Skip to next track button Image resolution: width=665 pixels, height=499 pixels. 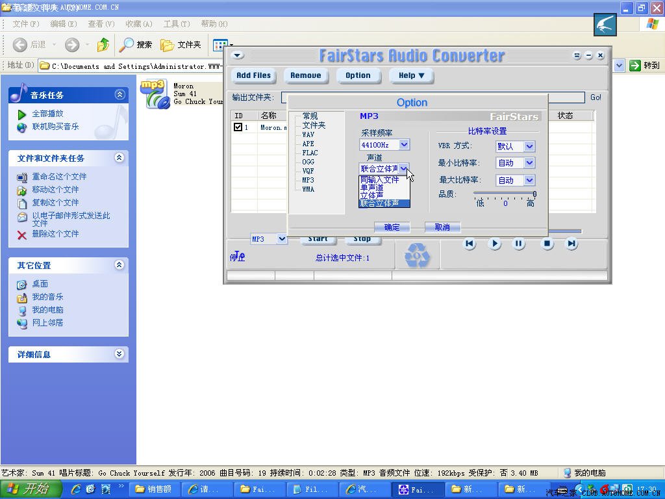click(571, 244)
